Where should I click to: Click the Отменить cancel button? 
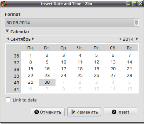48,112
